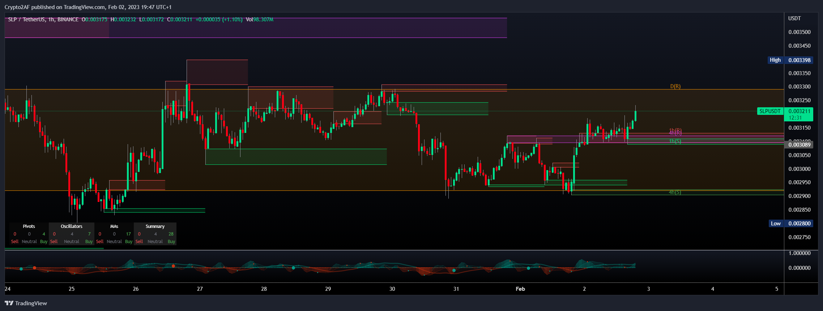Image resolution: width=823 pixels, height=311 pixels.
Task: Click the 4h(S) support label
Action: pyautogui.click(x=675, y=192)
